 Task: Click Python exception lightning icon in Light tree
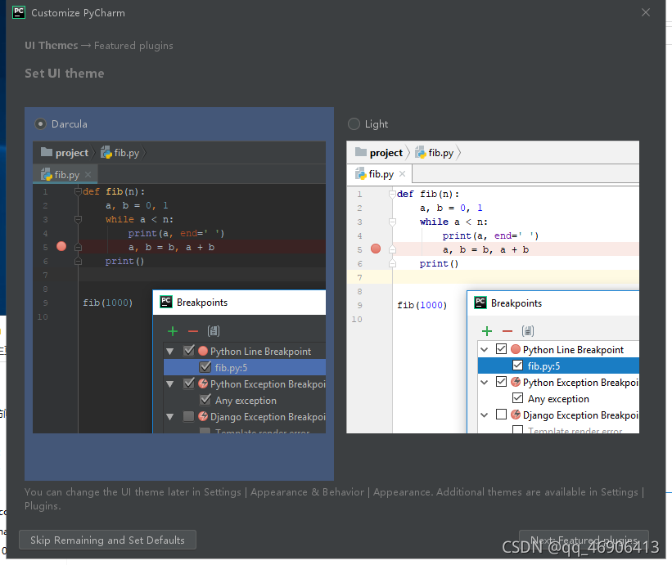point(516,382)
